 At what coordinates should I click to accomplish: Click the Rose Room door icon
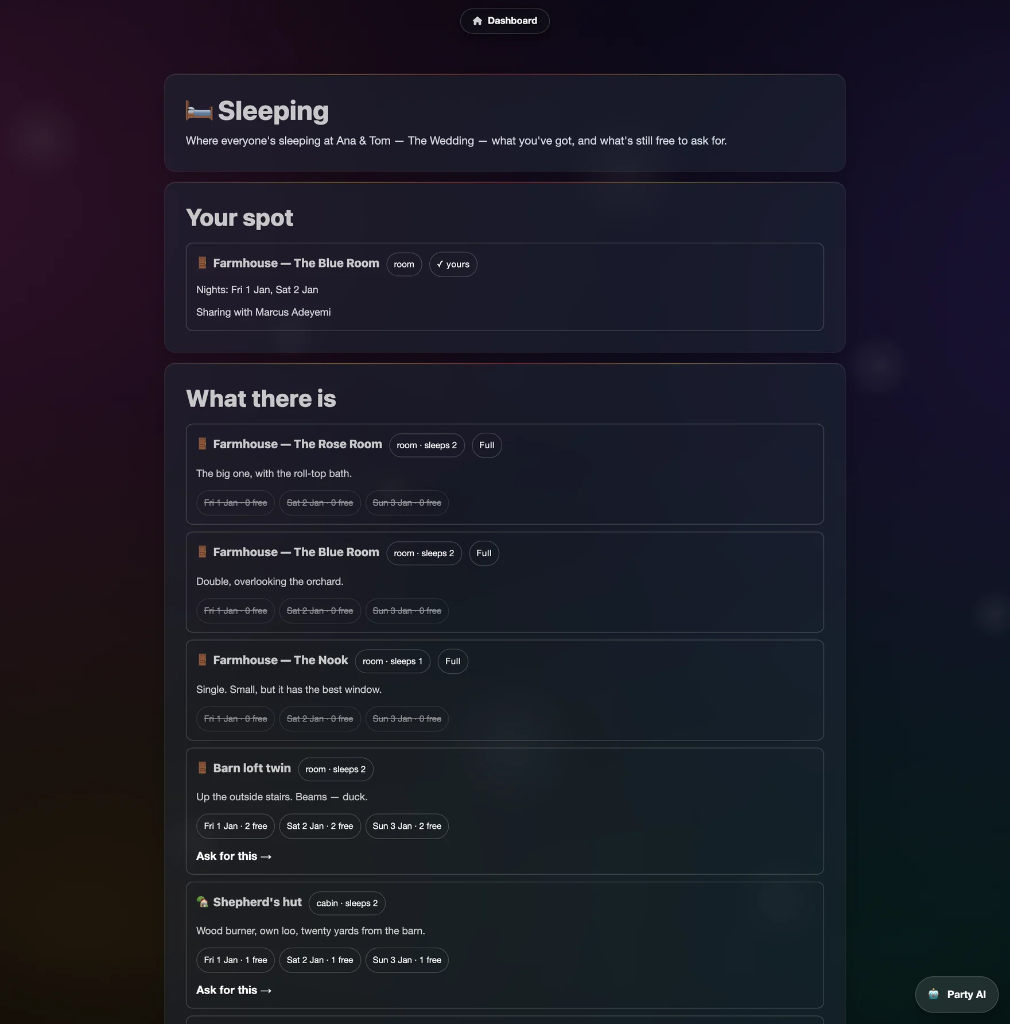202,444
